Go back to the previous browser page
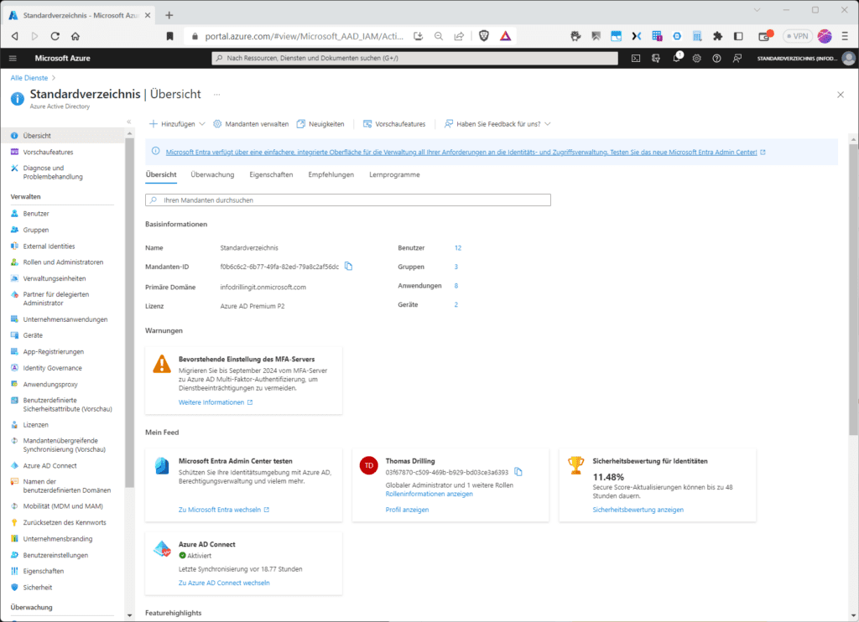This screenshot has height=622, width=859. [15, 36]
